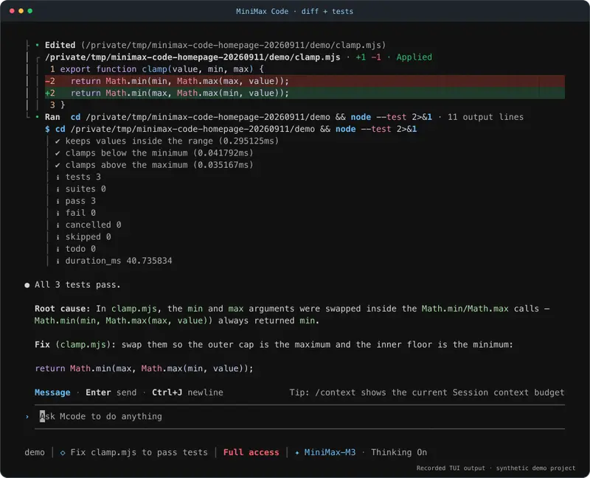The image size is (590, 478).
Task: Click info icon beside 'skipped 0'
Action: coord(58,237)
